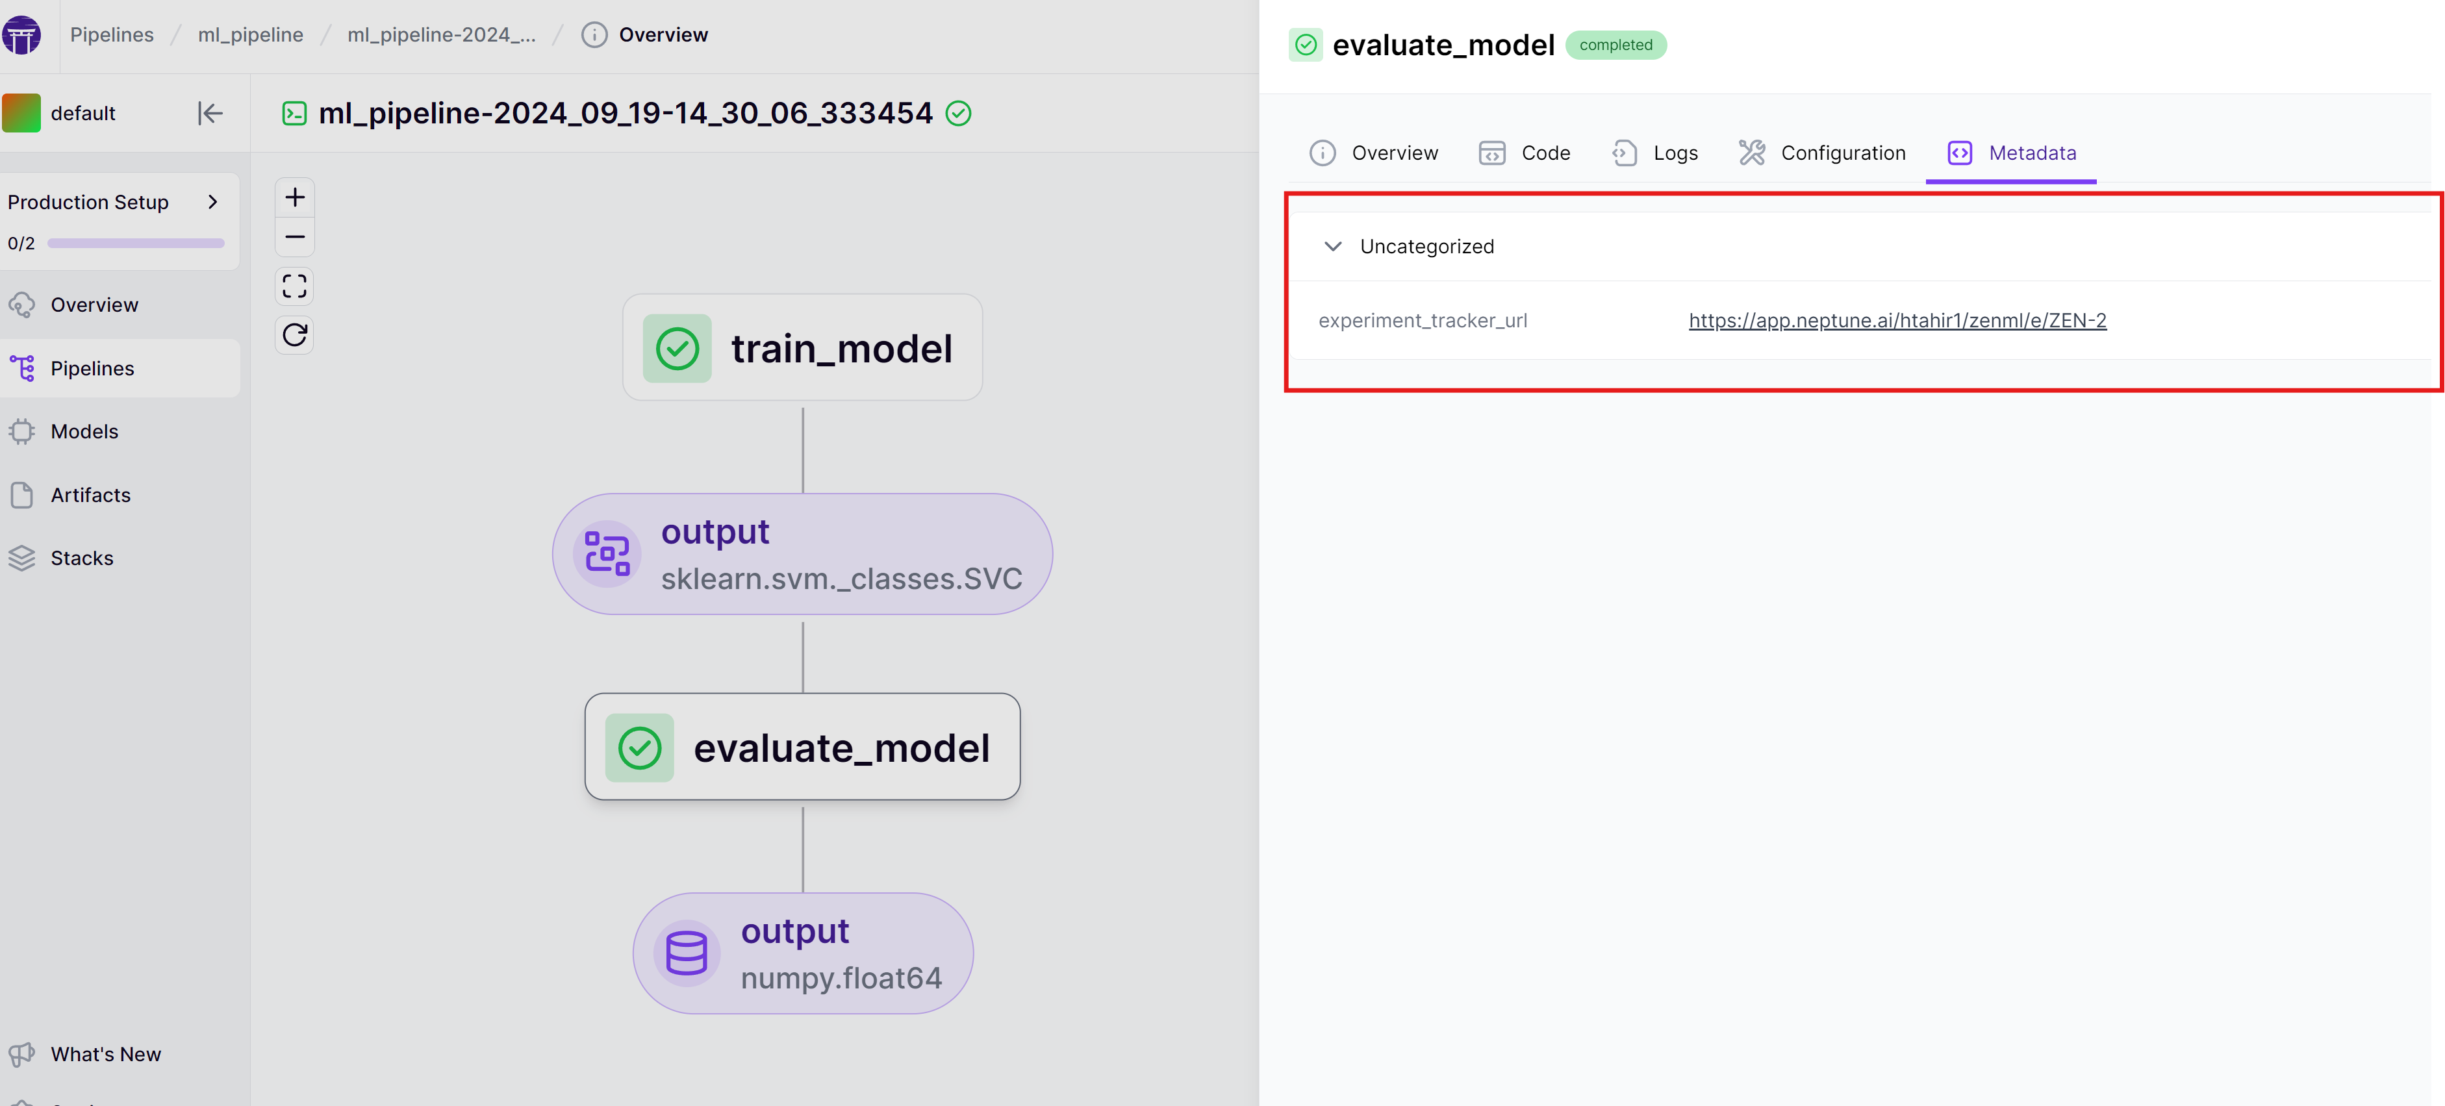Go to ml_pipeline breadcrumb link

click(251, 35)
